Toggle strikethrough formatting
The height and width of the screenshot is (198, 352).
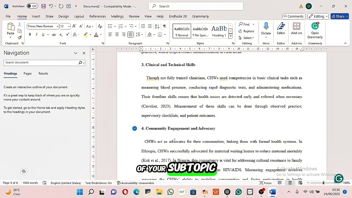tap(54, 34)
